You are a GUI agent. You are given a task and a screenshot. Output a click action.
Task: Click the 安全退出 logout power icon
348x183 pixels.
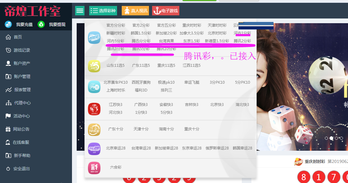8,169
